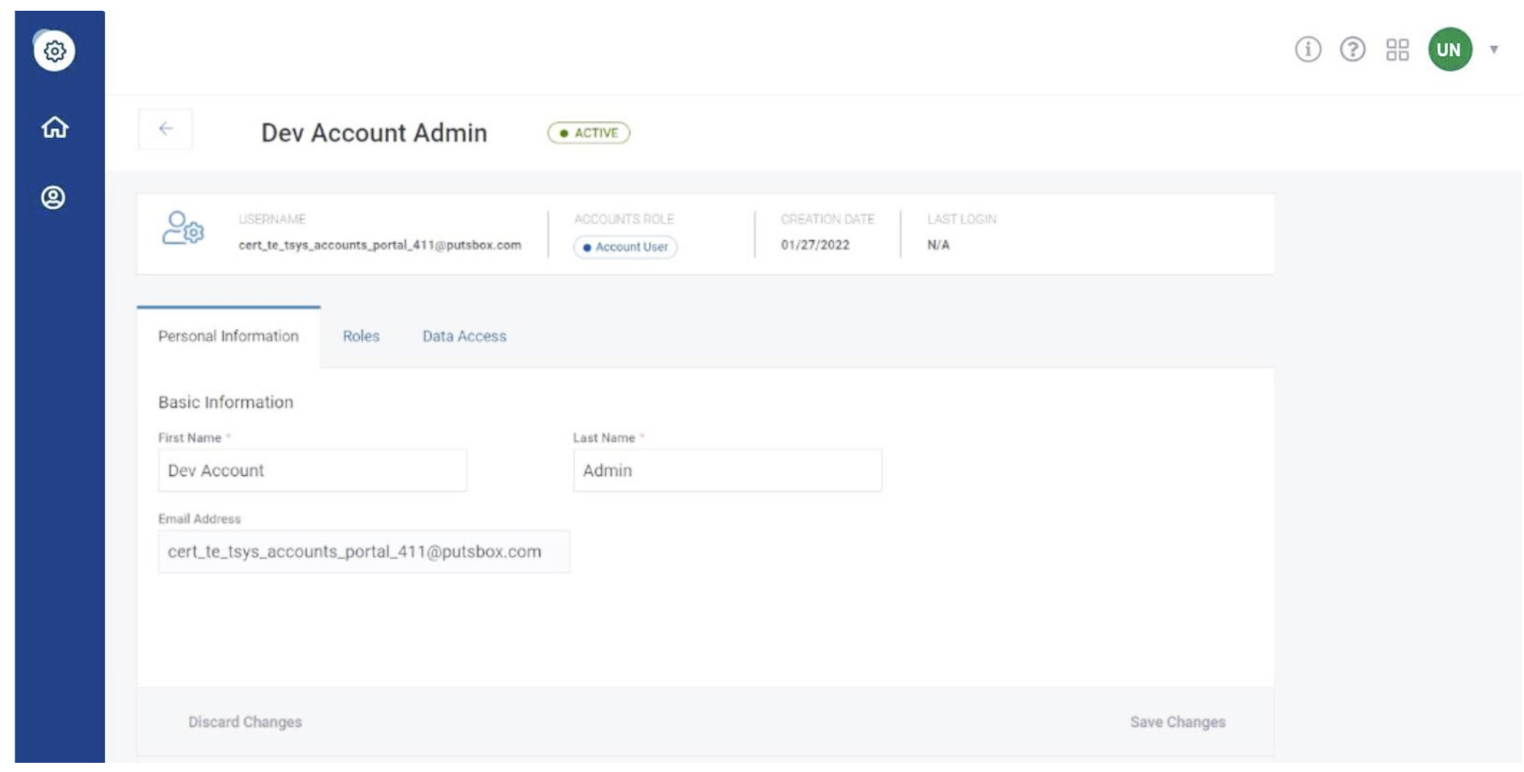Click the green UN avatar
This screenshot has width=1524, height=772.
click(1449, 50)
